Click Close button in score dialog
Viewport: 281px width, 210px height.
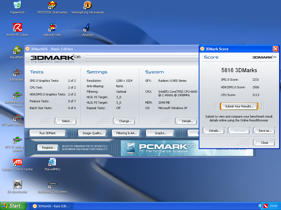click(265, 143)
